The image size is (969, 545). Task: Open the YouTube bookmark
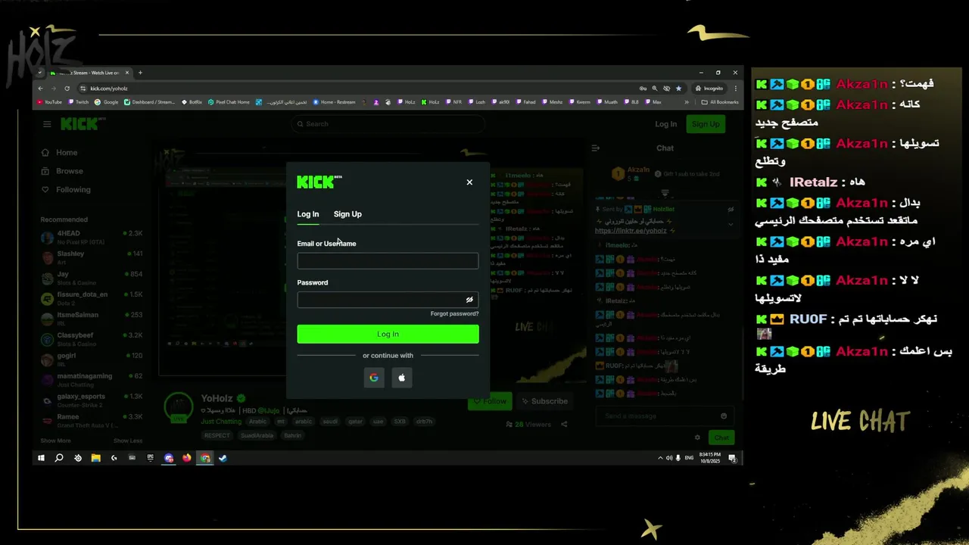(x=50, y=102)
